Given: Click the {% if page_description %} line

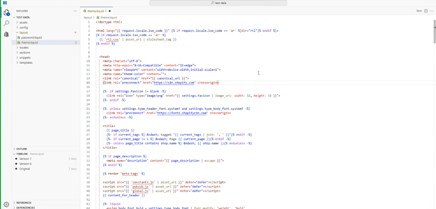Looking at the screenshot, I should click(125, 156).
